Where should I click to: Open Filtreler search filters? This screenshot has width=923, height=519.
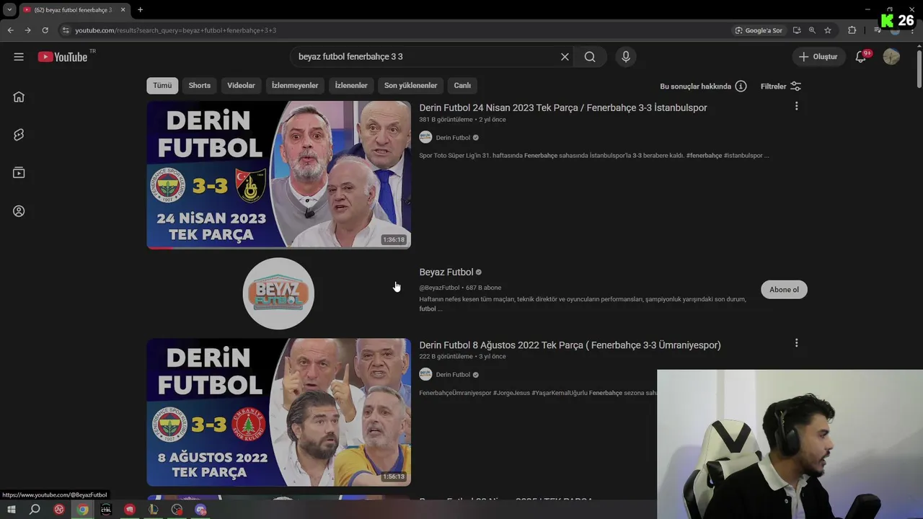point(781,86)
